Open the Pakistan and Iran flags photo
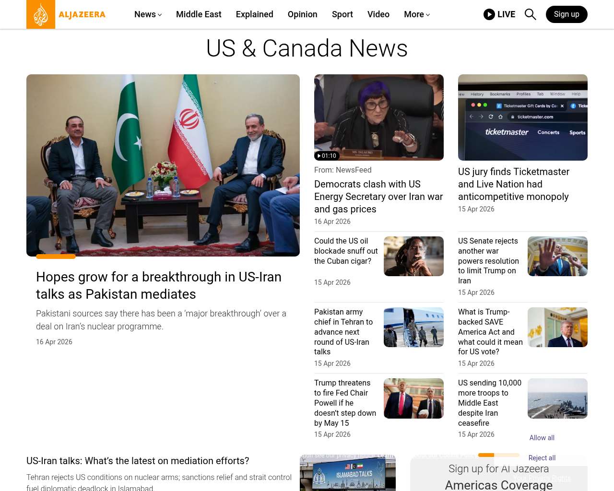The image size is (614, 491). pos(163,165)
